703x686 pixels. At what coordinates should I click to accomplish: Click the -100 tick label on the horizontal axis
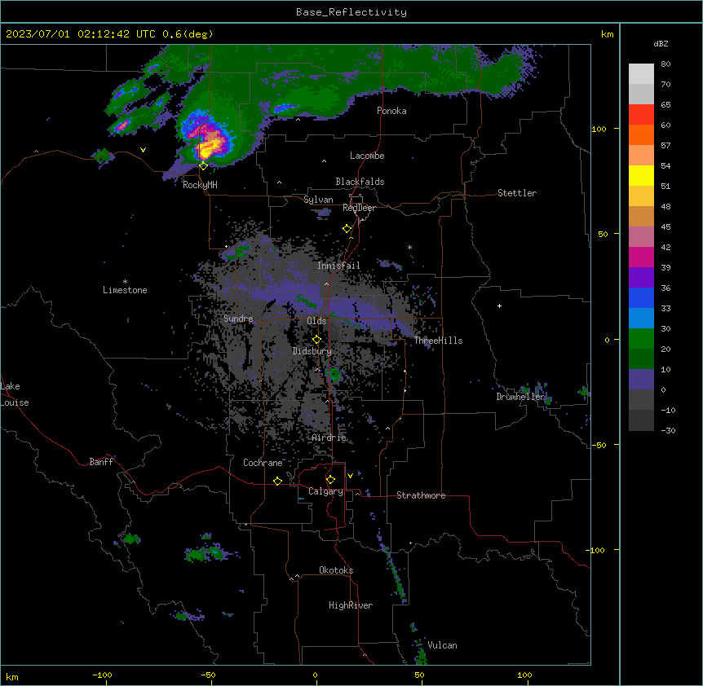pyautogui.click(x=103, y=675)
